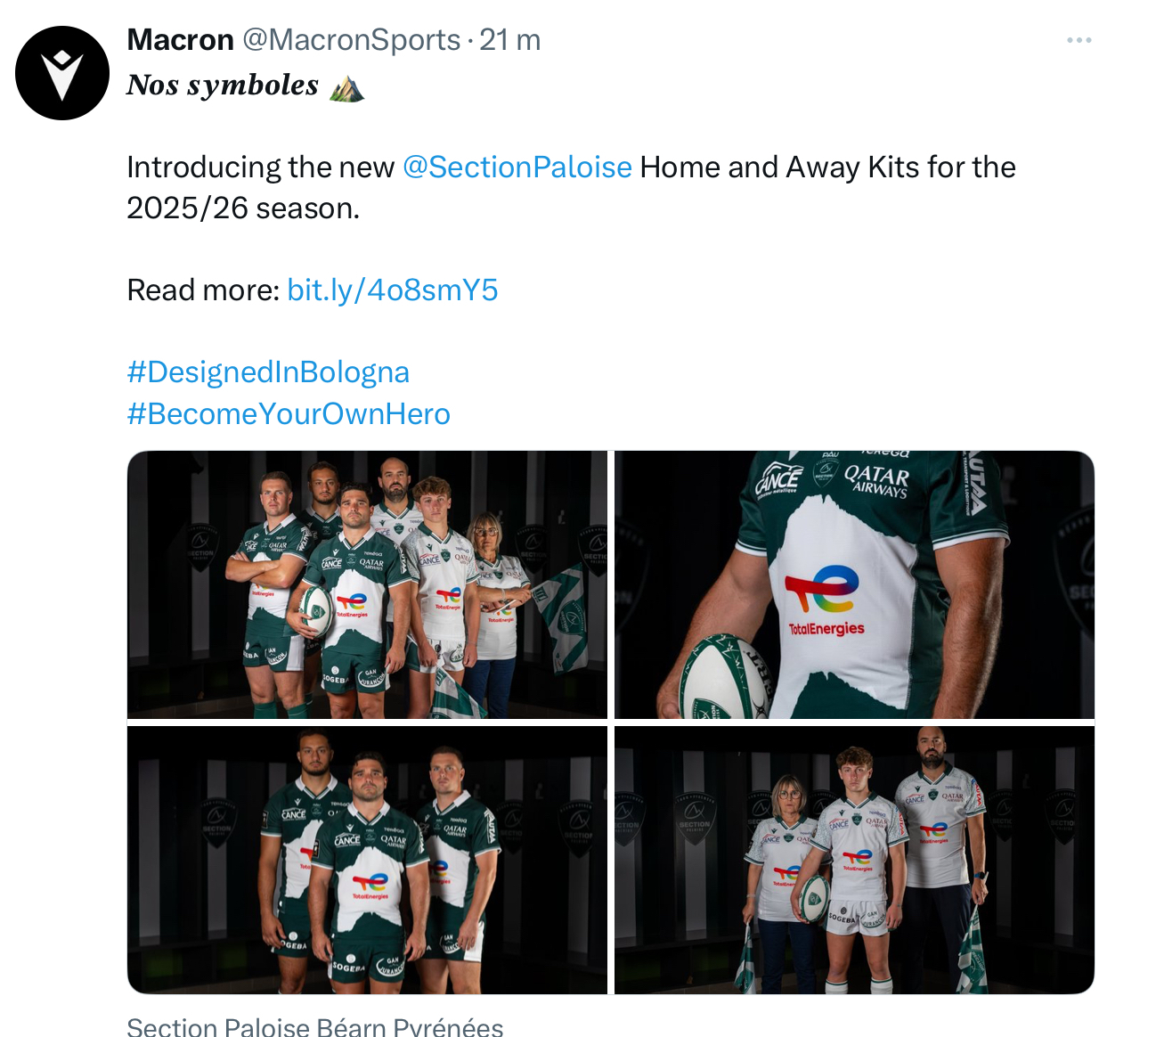Screen dimensions: 1156x1037
Task: Click the #DesignedInBologna hashtag
Action: coord(268,372)
